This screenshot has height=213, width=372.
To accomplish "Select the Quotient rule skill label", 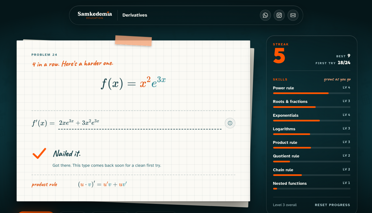I will point(286,156).
